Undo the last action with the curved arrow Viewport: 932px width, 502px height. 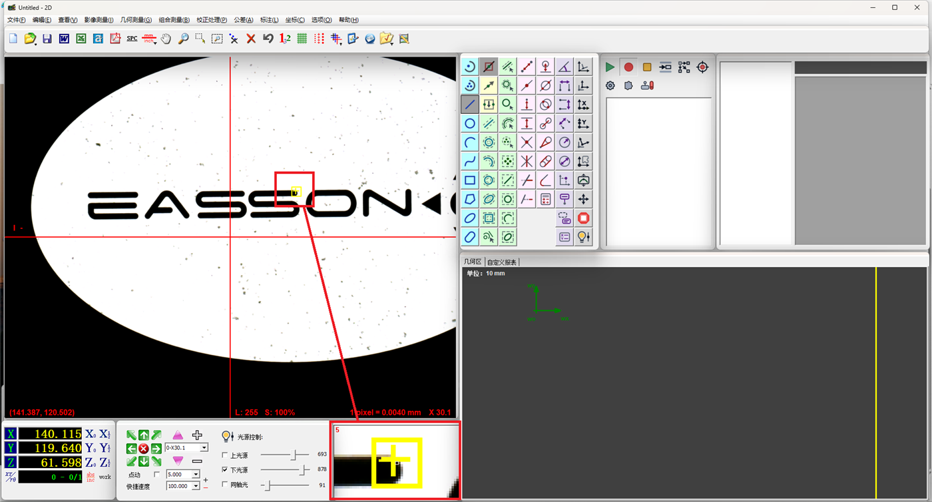click(268, 39)
